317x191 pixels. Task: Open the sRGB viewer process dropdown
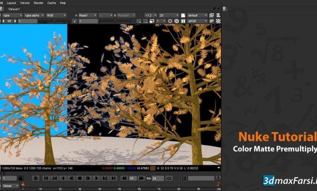(197, 21)
